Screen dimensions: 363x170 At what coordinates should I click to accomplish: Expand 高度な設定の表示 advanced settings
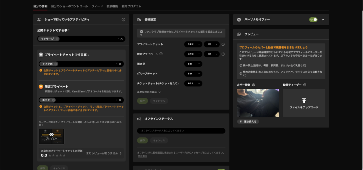pyautogui.click(x=149, y=92)
